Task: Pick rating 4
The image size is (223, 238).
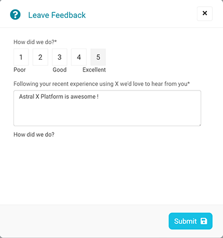Action: point(79,57)
